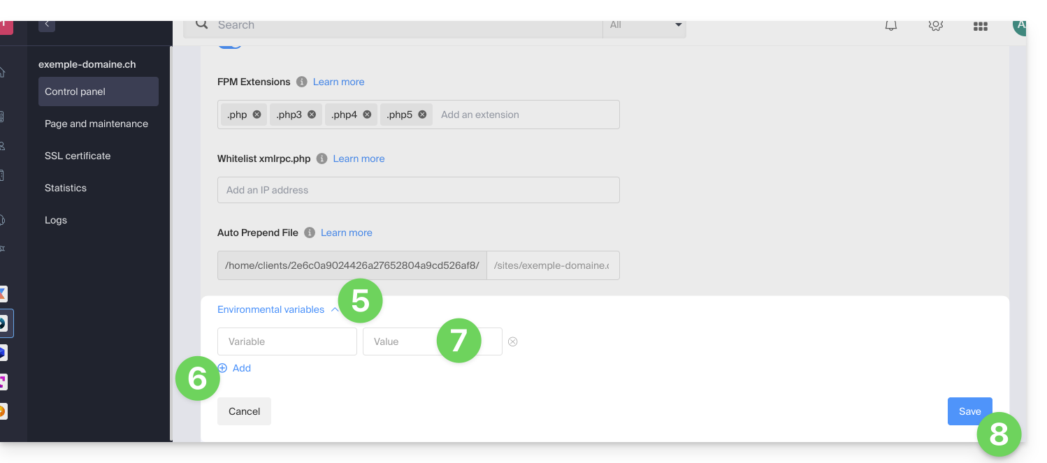Delete the environment variable row
Image resolution: width=1047 pixels, height=463 pixels.
click(512, 341)
